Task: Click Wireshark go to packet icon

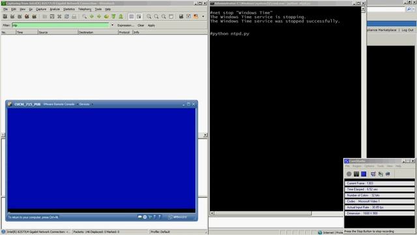Action: [106, 16]
